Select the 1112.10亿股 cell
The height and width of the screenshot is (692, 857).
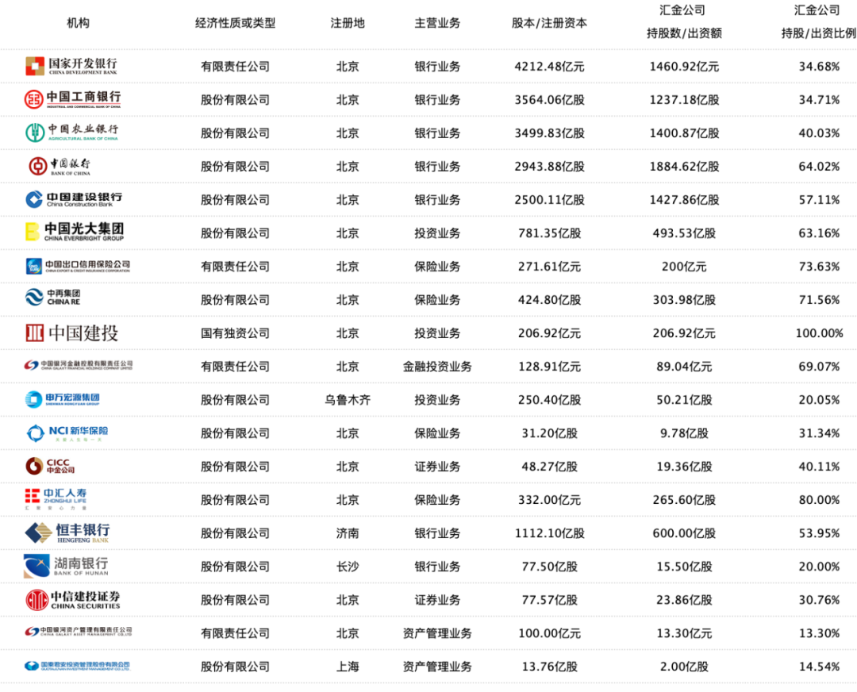point(549,533)
